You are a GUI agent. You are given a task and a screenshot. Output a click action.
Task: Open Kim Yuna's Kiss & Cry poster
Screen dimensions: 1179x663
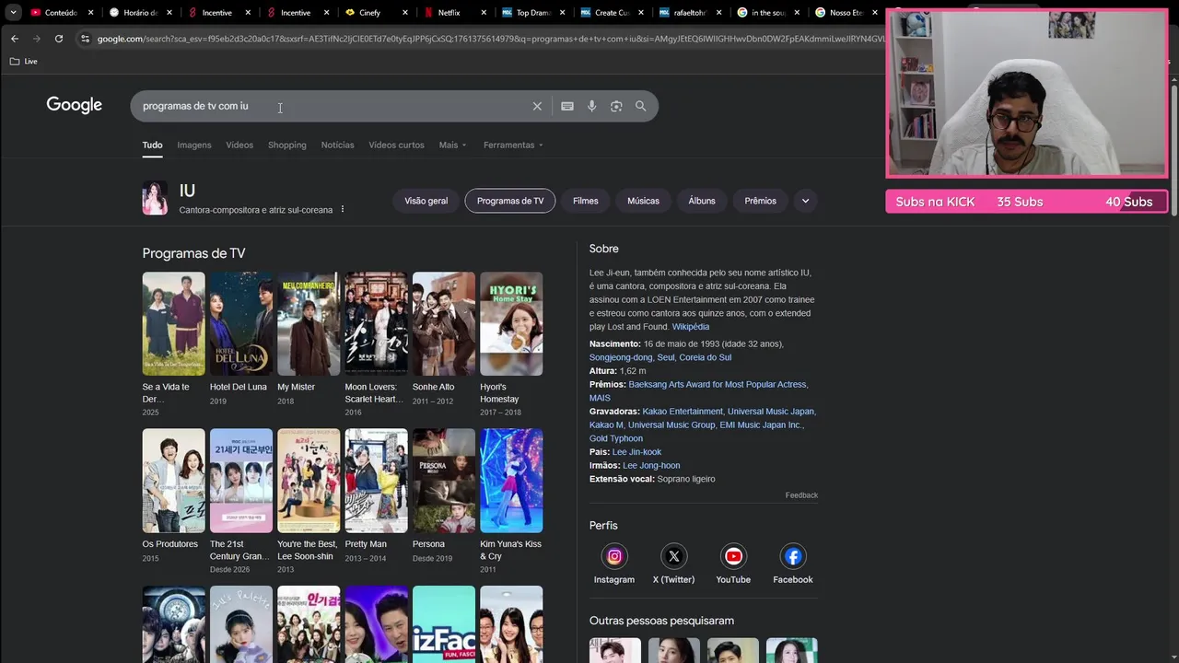[511, 481]
